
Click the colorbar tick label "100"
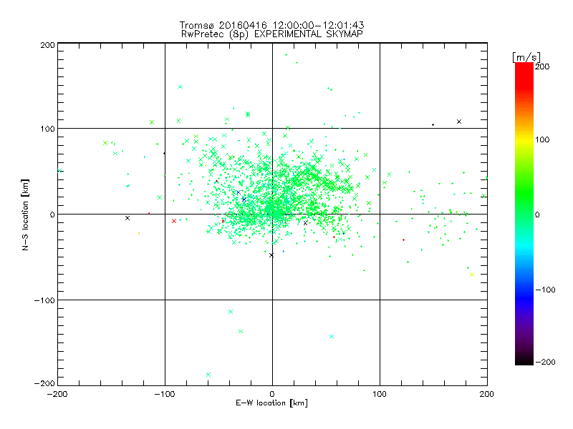pyautogui.click(x=542, y=139)
